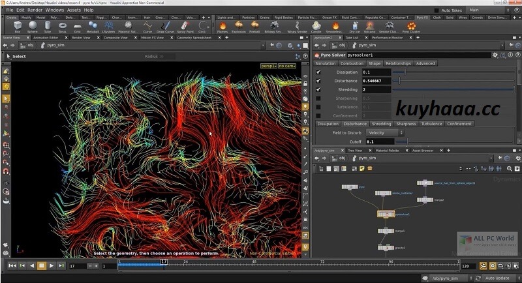Switch to the Advanced tab
The width and height of the screenshot is (522, 283).
[x=425, y=63]
